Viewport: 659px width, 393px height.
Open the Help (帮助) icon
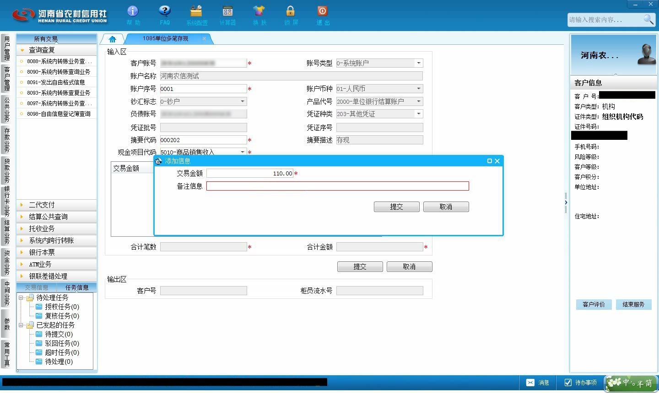pyautogui.click(x=133, y=11)
